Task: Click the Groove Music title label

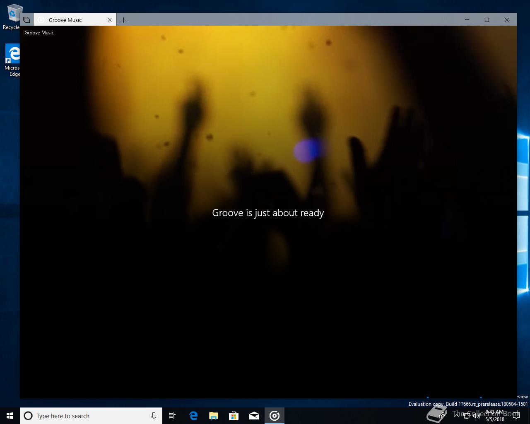Action: pos(39,33)
